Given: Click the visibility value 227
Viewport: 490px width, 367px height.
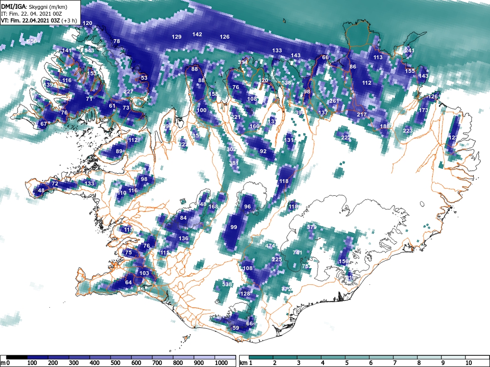Looking at the screenshot, I should 128,92.
